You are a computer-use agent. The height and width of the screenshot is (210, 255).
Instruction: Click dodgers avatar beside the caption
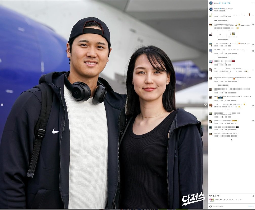coord(211,9)
